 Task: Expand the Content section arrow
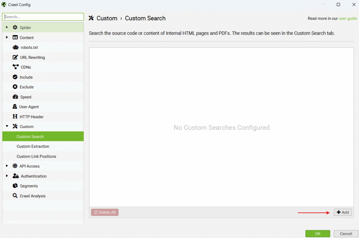7,38
